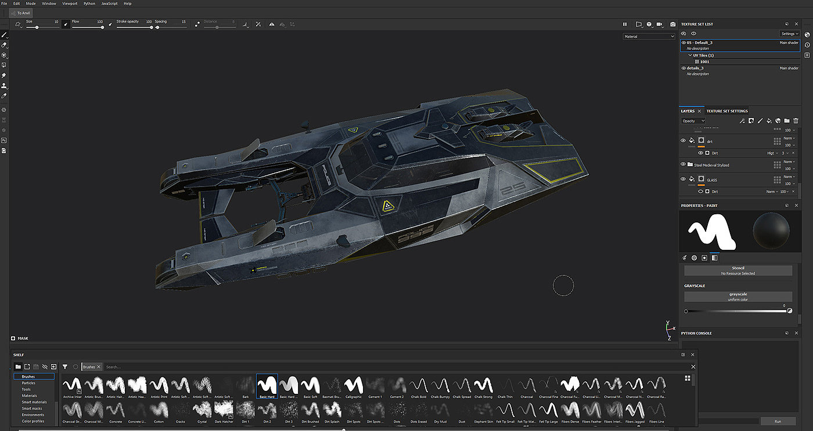Image resolution: width=813 pixels, height=431 pixels.
Task: Switch to Texture Set Settings tab
Action: pos(727,111)
